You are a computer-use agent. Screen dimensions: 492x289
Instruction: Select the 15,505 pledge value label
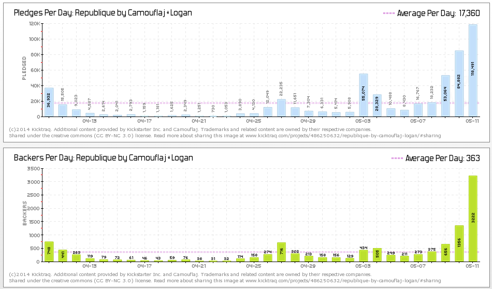(x=63, y=95)
